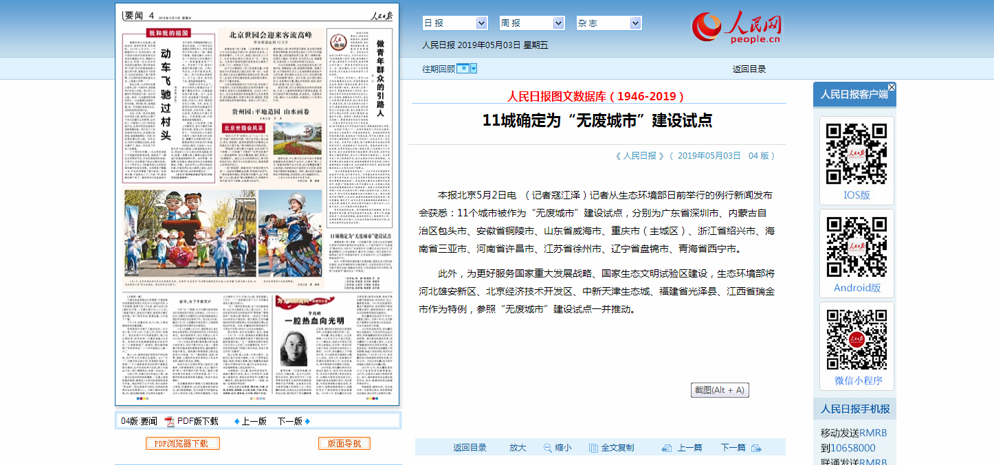Click the next article icon beside 下一篇
Screen dimensions: 994x465
pyautogui.click(x=756, y=448)
